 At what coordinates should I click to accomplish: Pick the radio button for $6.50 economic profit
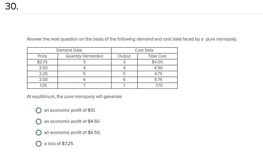coord(39,133)
